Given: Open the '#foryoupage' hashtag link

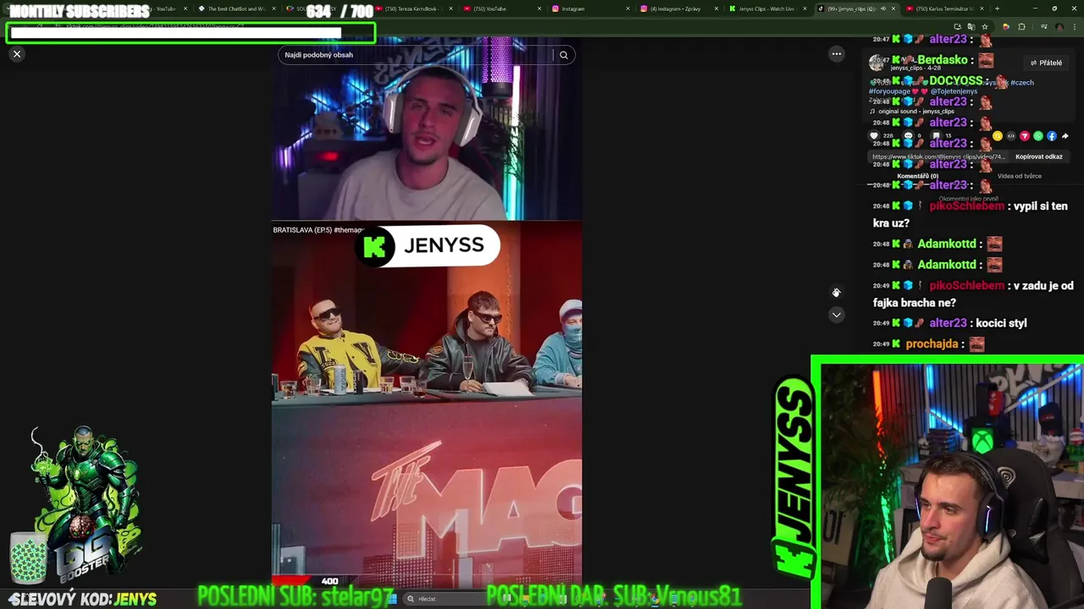Looking at the screenshot, I should [889, 91].
